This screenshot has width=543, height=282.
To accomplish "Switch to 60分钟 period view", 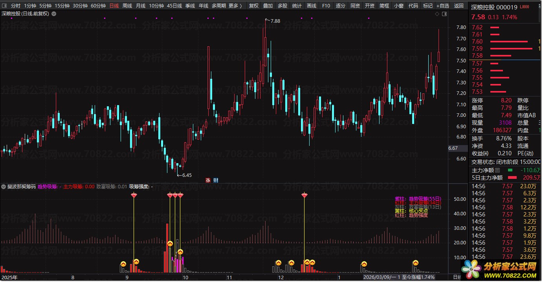I will (98, 6).
